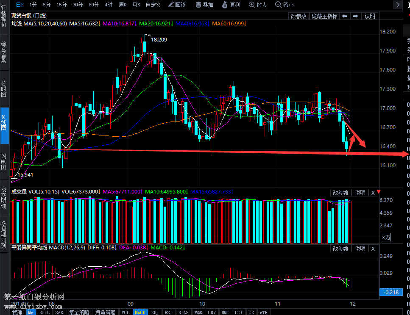
Task: Click the left arrow in chart header
Action: click(x=344, y=16)
